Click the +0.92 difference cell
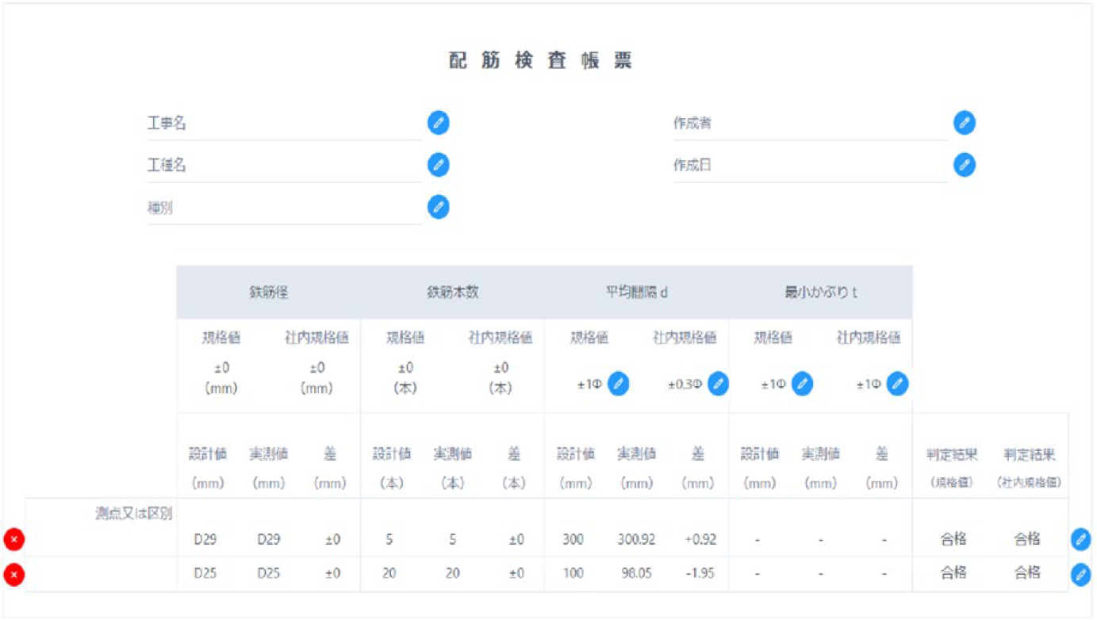The width and height of the screenshot is (1097, 620). point(700,540)
